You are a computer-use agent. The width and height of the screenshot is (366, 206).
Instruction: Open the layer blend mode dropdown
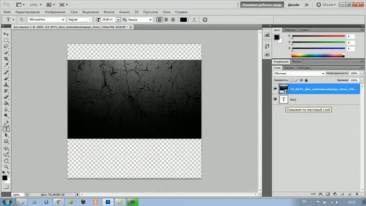pos(299,73)
